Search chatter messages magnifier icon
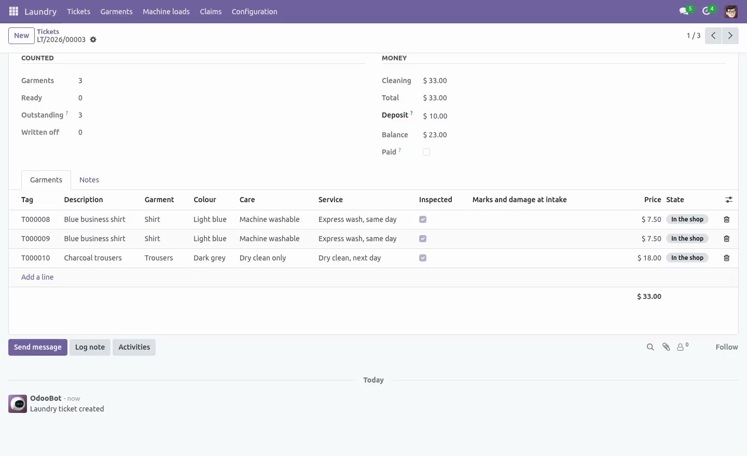747x456 pixels. 650,347
